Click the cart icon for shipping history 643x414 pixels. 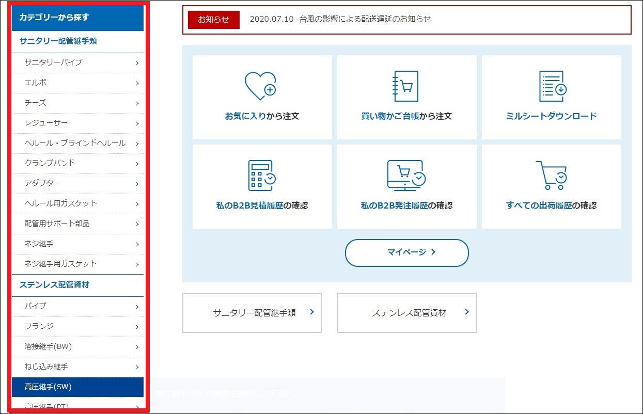(x=551, y=176)
